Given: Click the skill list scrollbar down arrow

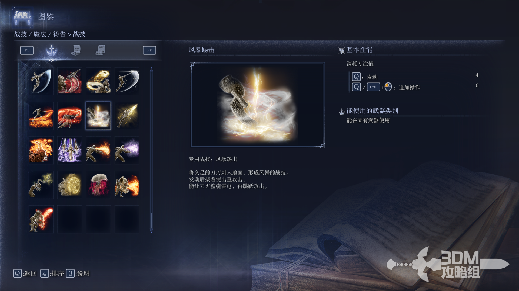Looking at the screenshot, I should pyautogui.click(x=151, y=231).
